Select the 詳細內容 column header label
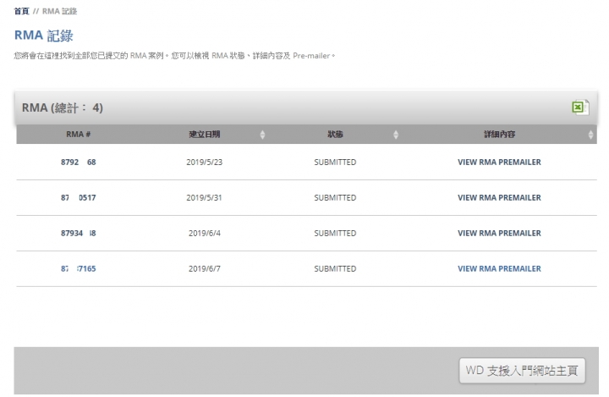Image resolution: width=609 pixels, height=397 pixels. 499,135
